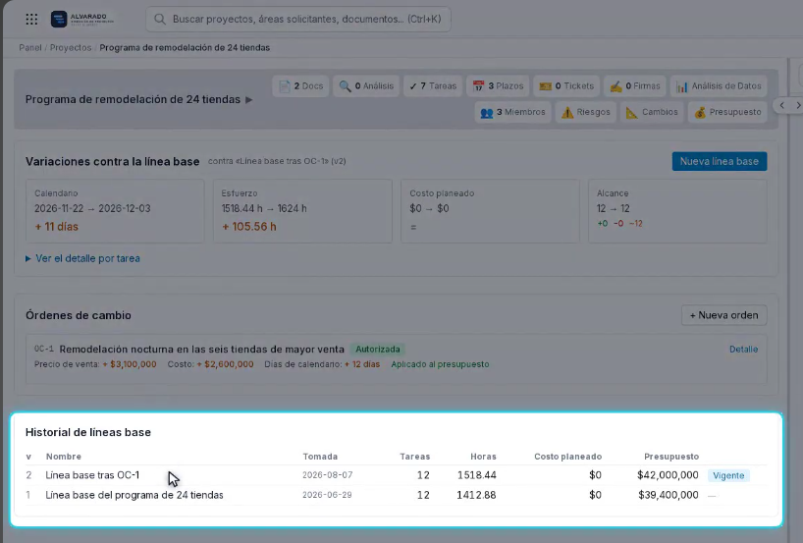Click the '+ $3,100,000' sale price value
Viewport: 803px width, 543px height.
[x=130, y=364]
